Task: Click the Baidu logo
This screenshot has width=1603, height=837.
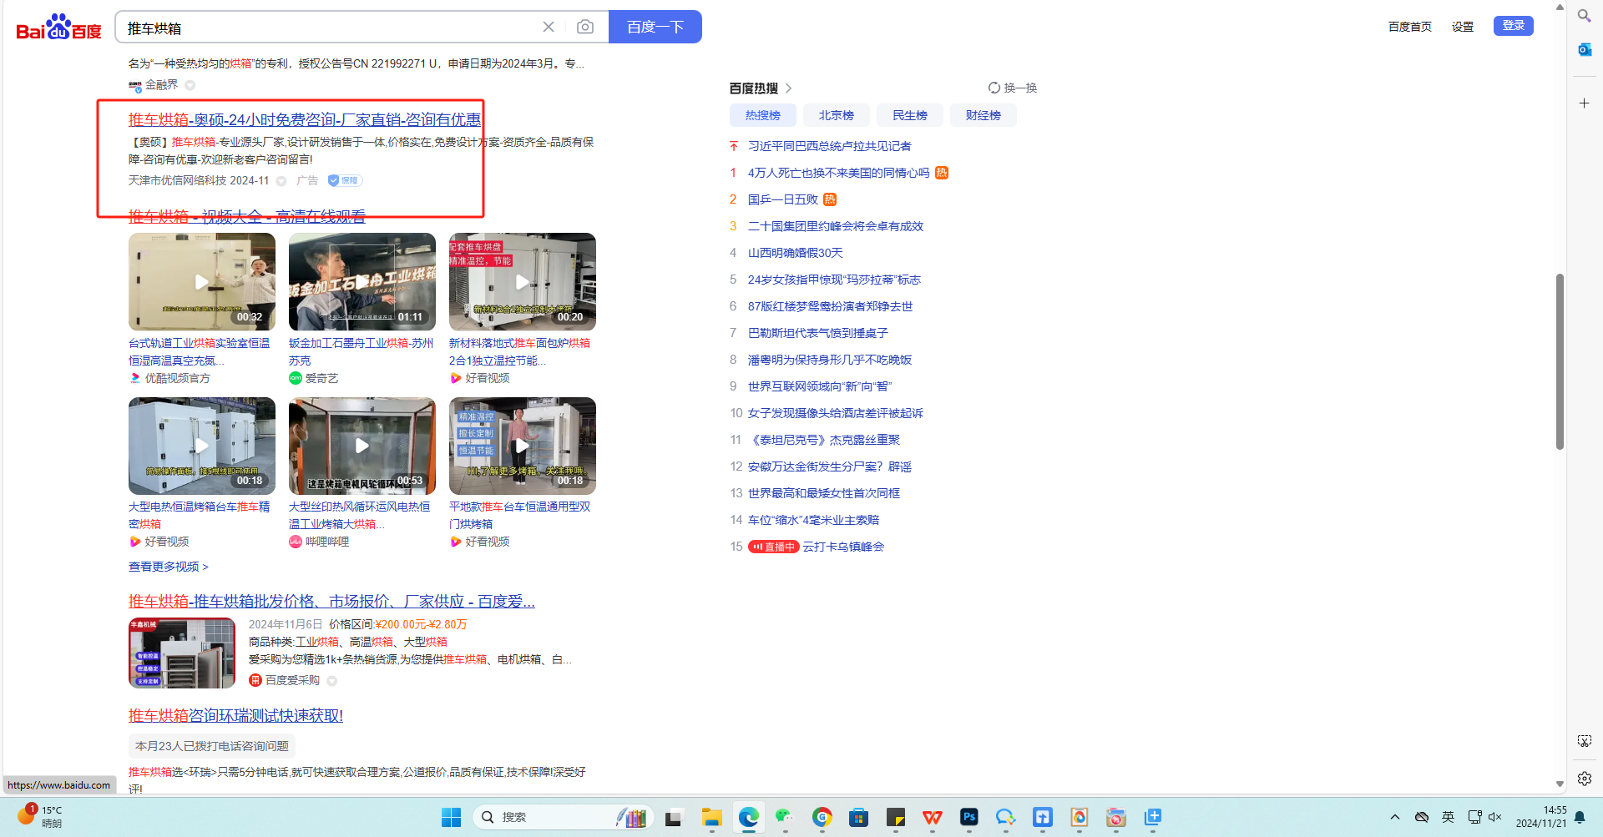Action: (x=58, y=28)
